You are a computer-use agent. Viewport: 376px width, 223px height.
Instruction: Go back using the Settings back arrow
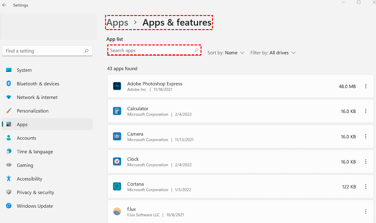(4, 5)
